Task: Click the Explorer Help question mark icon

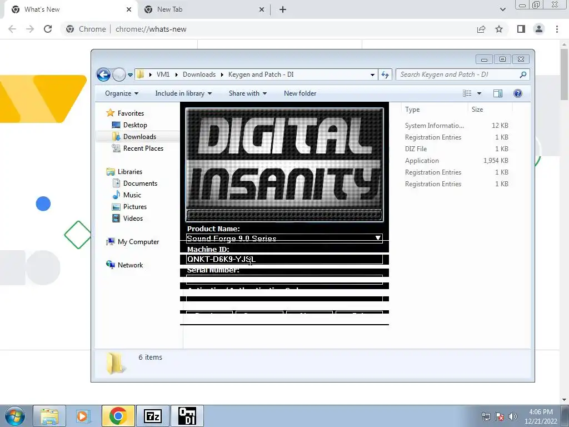Action: tap(518, 93)
